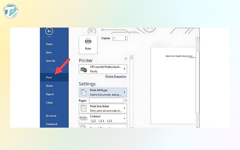Click the HP LaserJet printer status icon
The image size is (240, 150).
pyautogui.click(x=83, y=69)
